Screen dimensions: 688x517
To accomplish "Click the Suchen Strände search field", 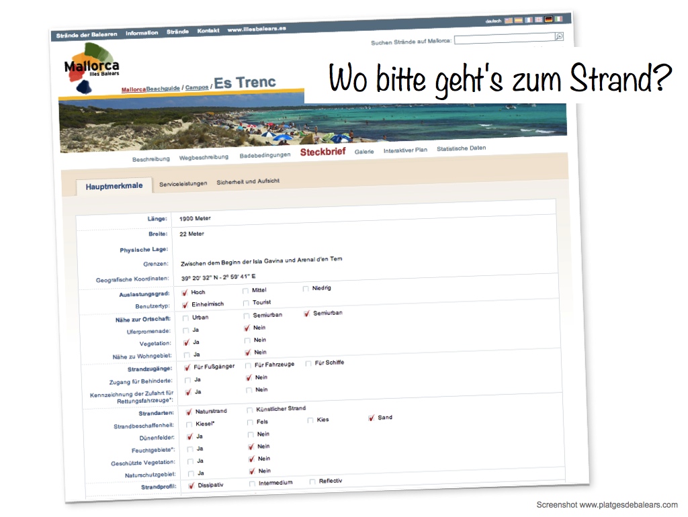I will (504, 39).
